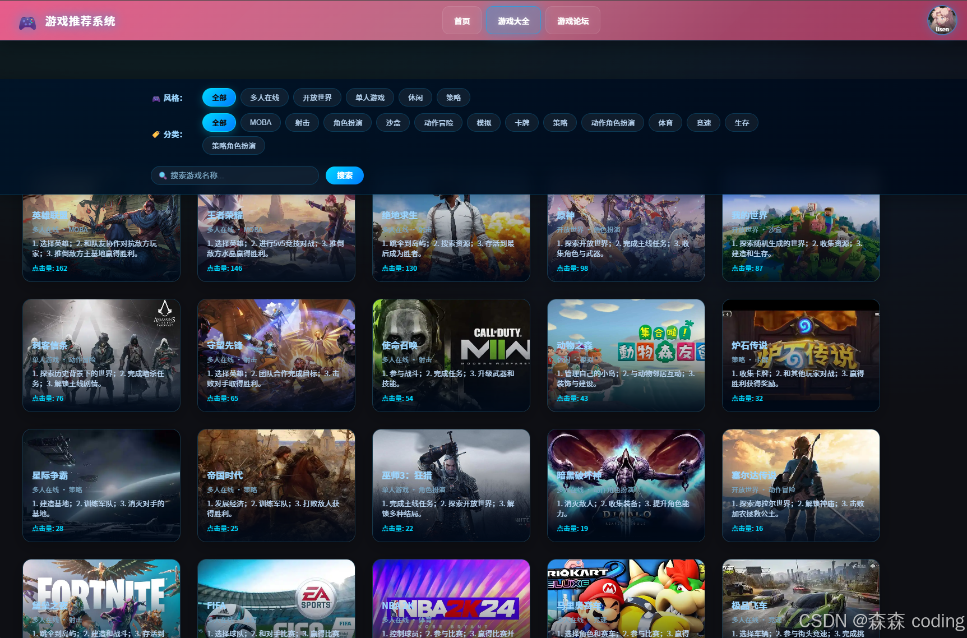This screenshot has height=638, width=967.
Task: Open the 炉石传说 game card
Action: (801, 355)
